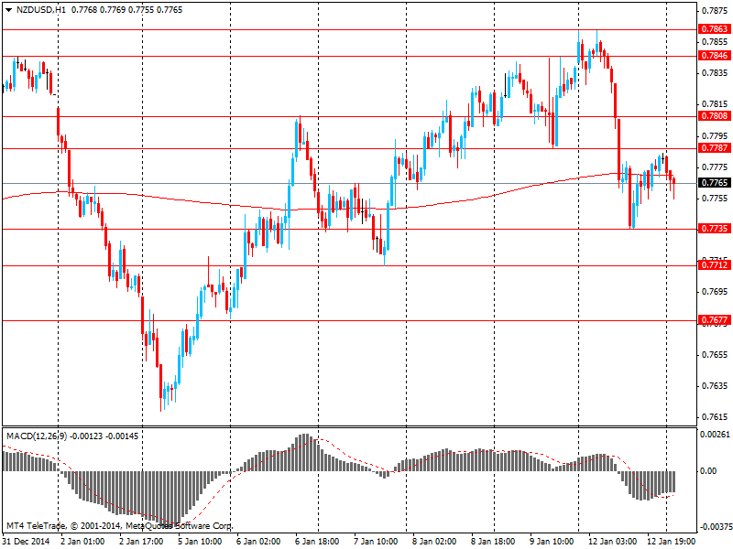Image resolution: width=733 pixels, height=549 pixels.
Task: Select the 0.7846 red price level label
Action: [714, 56]
